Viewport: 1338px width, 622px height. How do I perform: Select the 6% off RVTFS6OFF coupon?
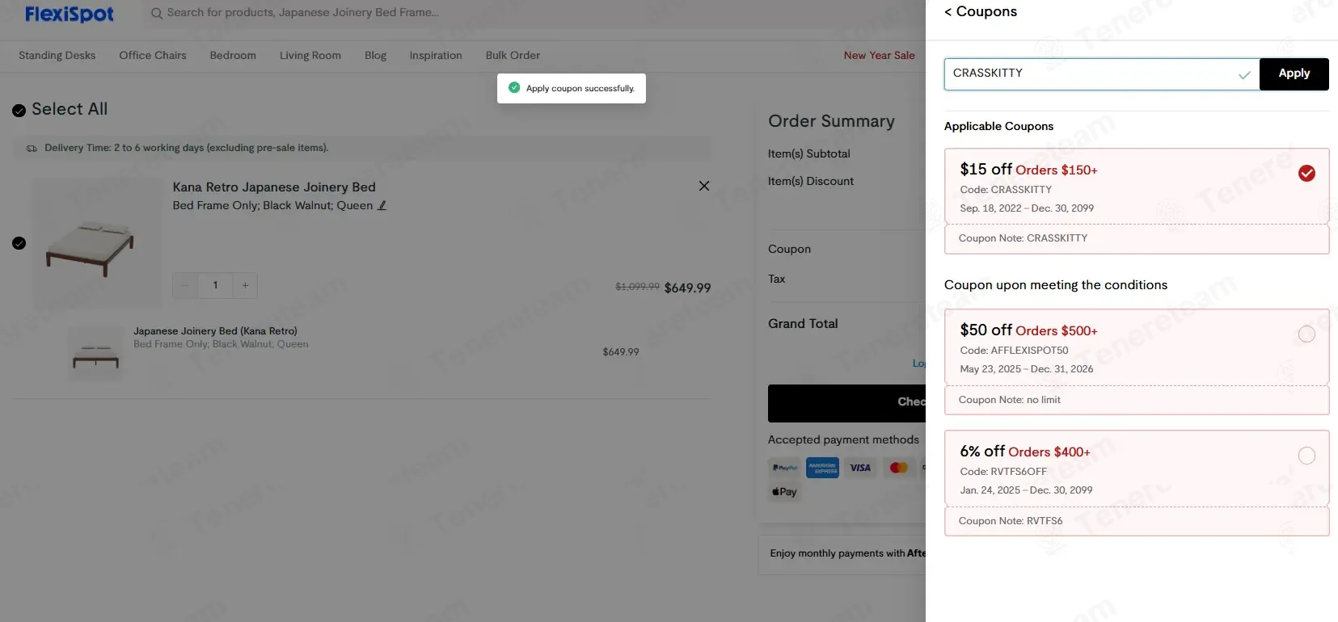click(1306, 456)
